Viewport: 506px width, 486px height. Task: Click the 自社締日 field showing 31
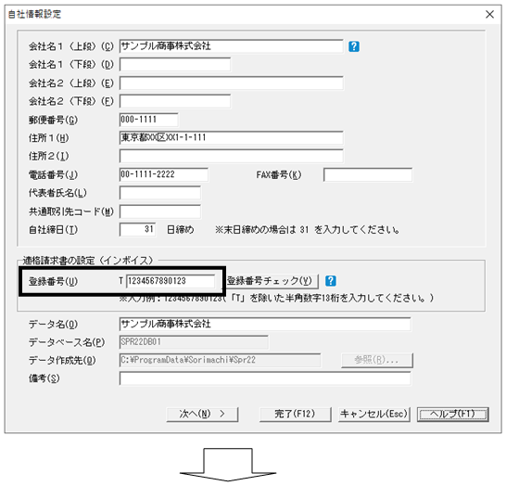(x=137, y=230)
